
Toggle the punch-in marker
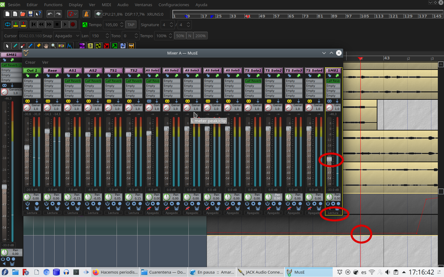pos(16,24)
